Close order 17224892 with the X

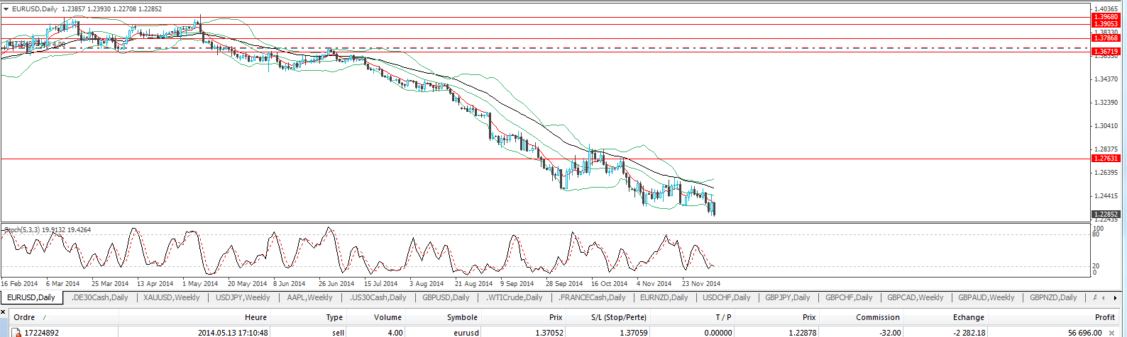tap(1111, 332)
